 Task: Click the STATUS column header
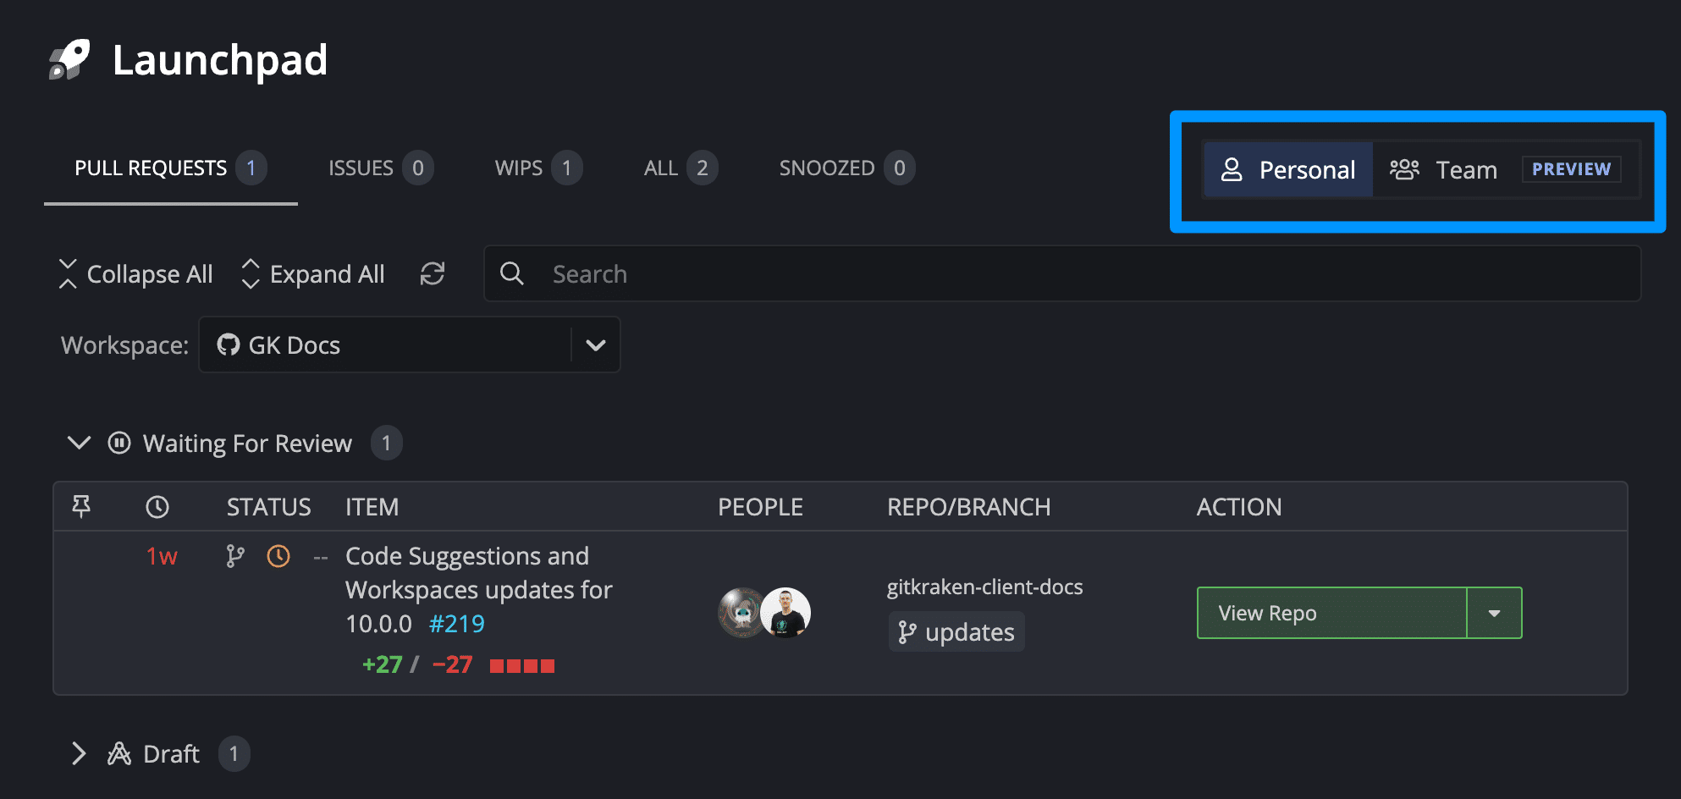[x=268, y=507]
